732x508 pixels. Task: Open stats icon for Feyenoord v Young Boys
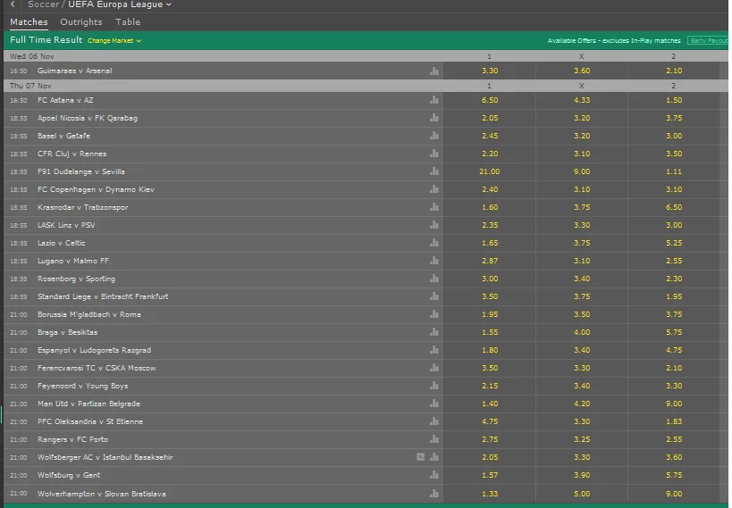(434, 386)
